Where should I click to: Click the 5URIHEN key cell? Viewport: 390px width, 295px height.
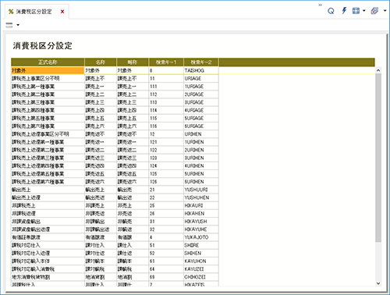[x=201, y=174]
